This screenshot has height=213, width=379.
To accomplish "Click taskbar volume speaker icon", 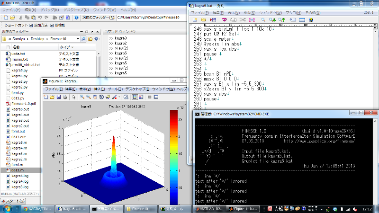I will tap(355, 209).
